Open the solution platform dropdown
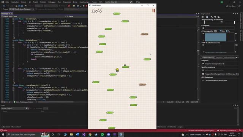This screenshot has width=243, height=137. (50, 6)
